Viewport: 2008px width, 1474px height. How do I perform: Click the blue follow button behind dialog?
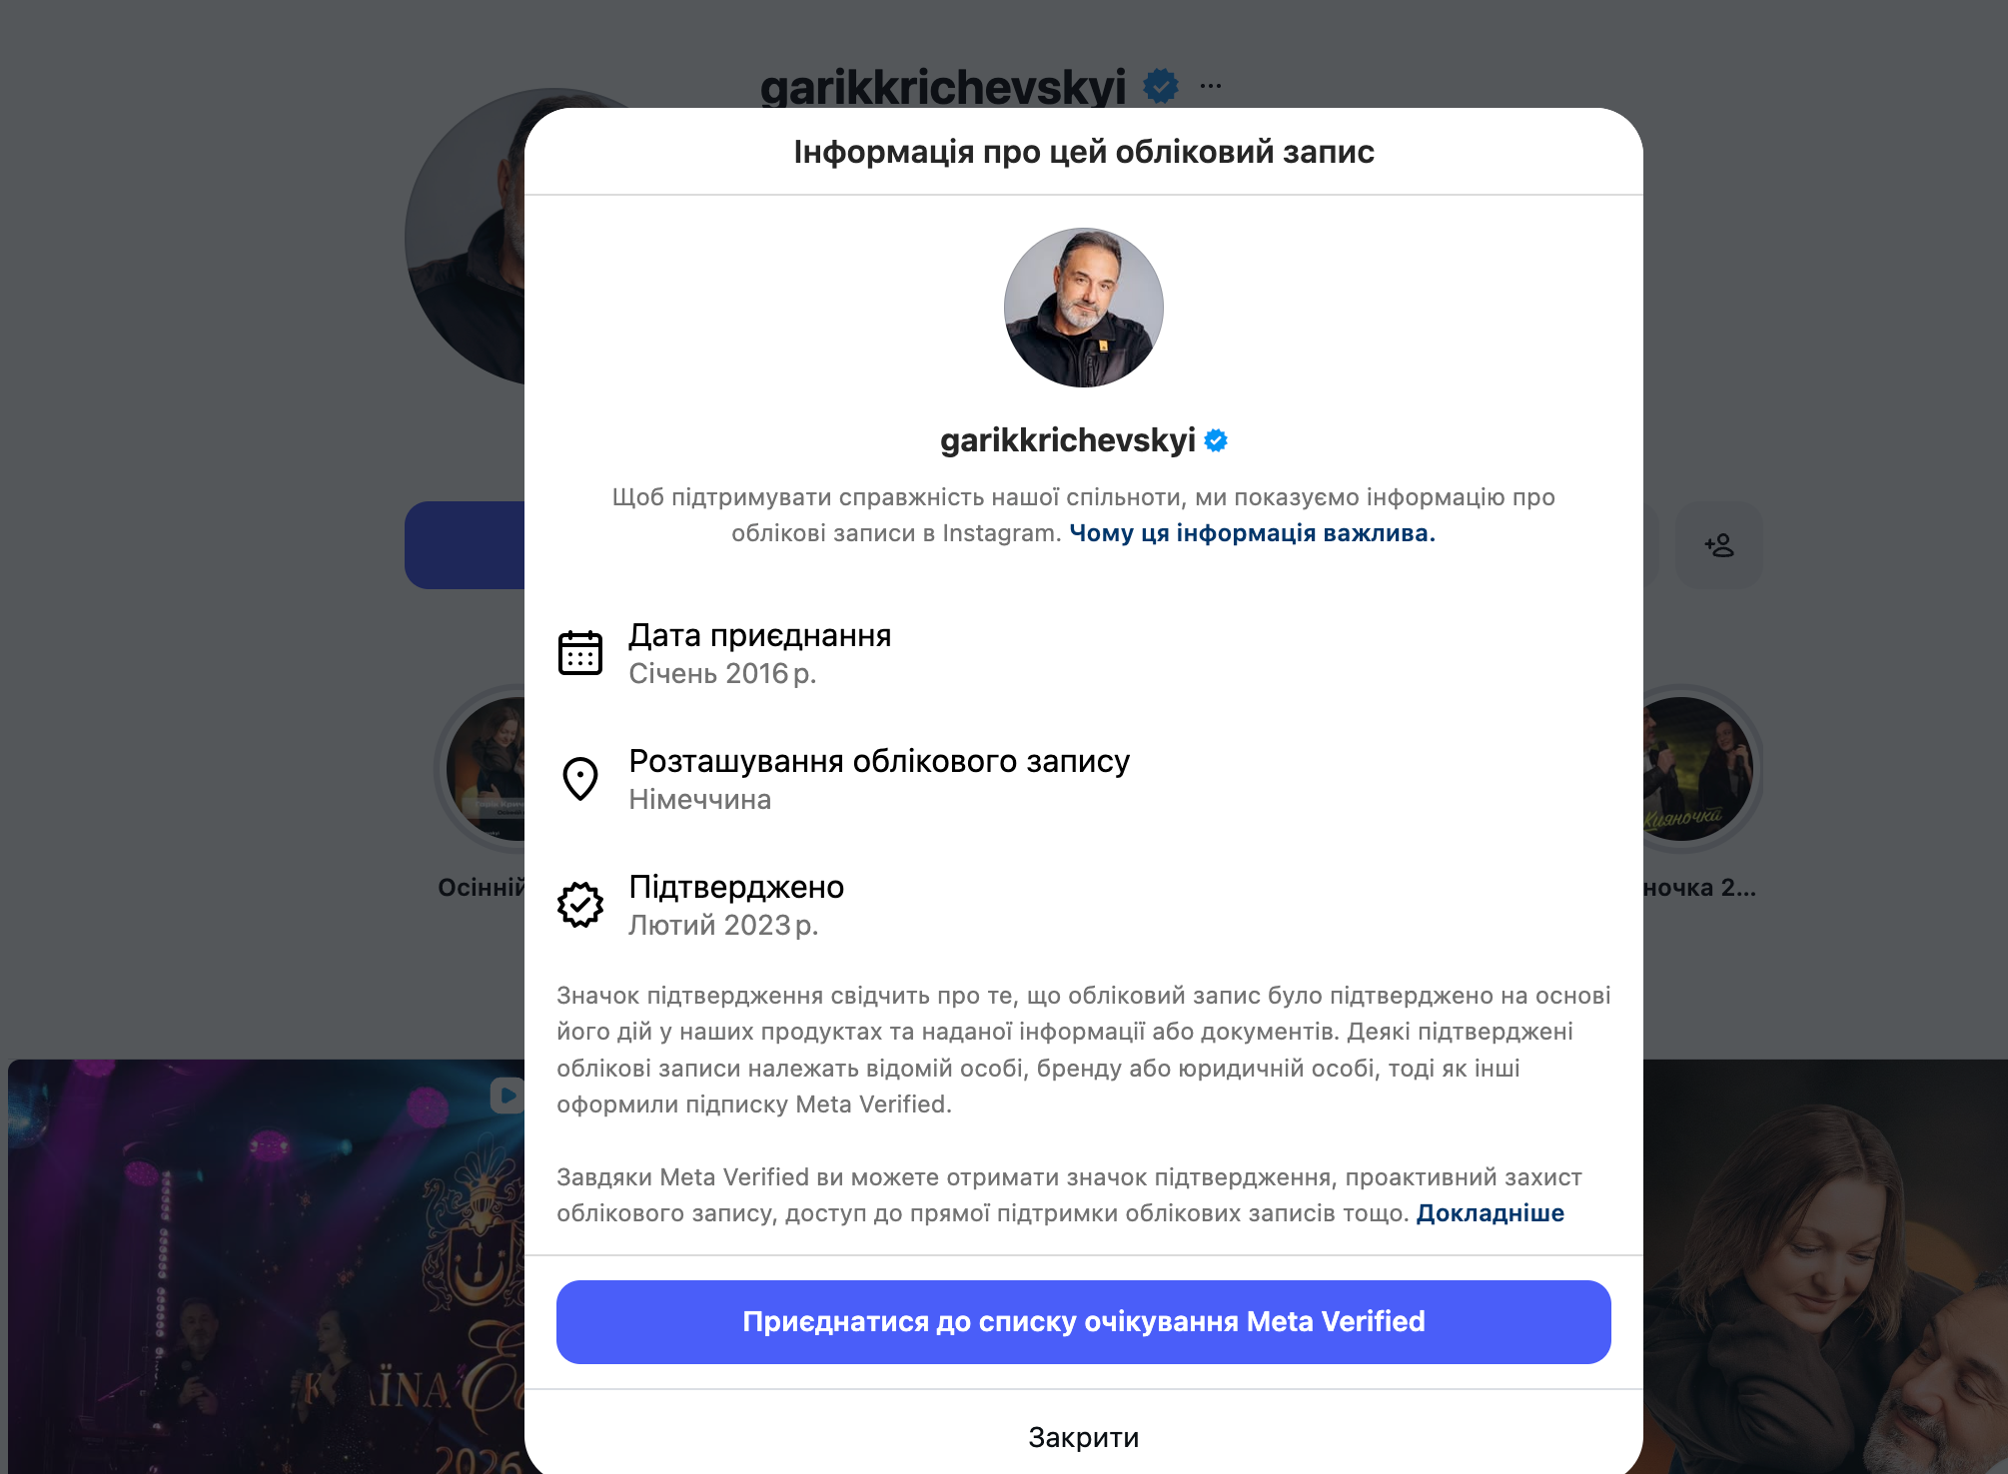pyautogui.click(x=465, y=545)
